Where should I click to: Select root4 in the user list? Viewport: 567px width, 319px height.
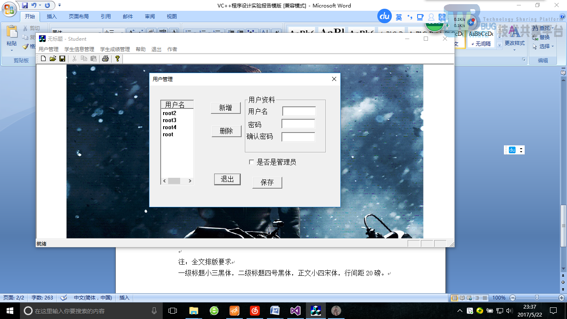coord(170,128)
